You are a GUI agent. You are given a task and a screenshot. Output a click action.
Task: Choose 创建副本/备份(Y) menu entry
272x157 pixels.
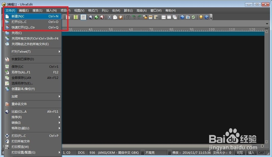click(x=33, y=89)
